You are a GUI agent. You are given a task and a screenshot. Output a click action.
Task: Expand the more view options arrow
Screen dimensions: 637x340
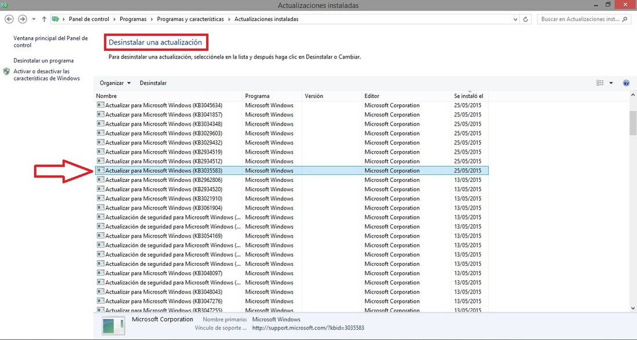tap(610, 83)
